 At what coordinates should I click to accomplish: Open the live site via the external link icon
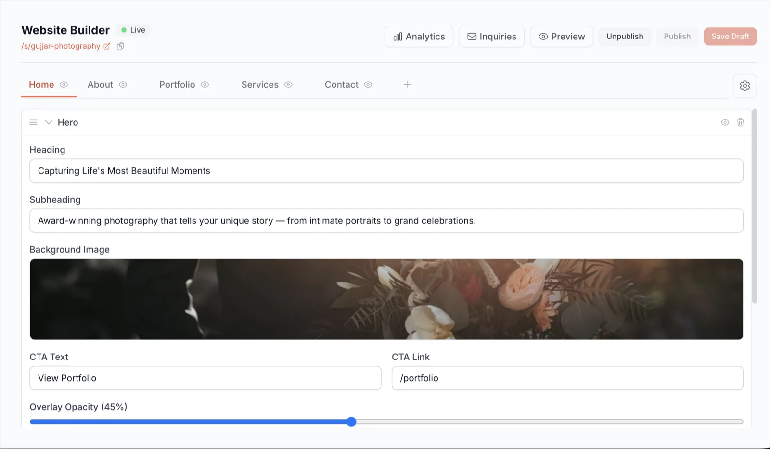point(107,46)
